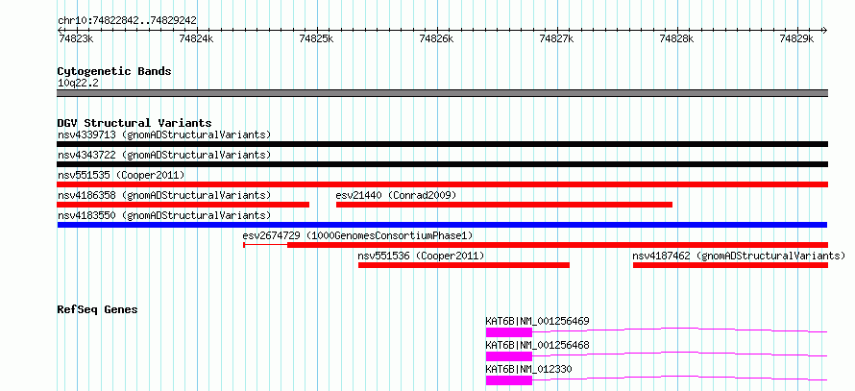855x391 pixels.
Task: Click the nsv551536 Cooper2011 red bar
Action: tap(464, 265)
